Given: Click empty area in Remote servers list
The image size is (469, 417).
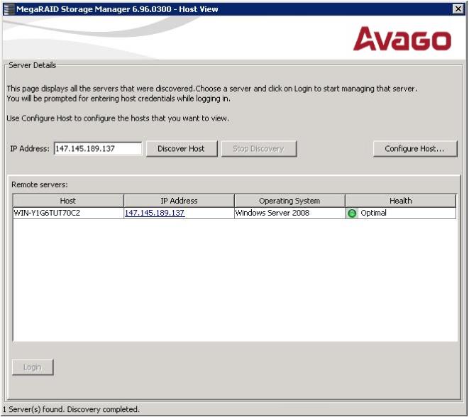Looking at the screenshot, I should [x=234, y=284].
